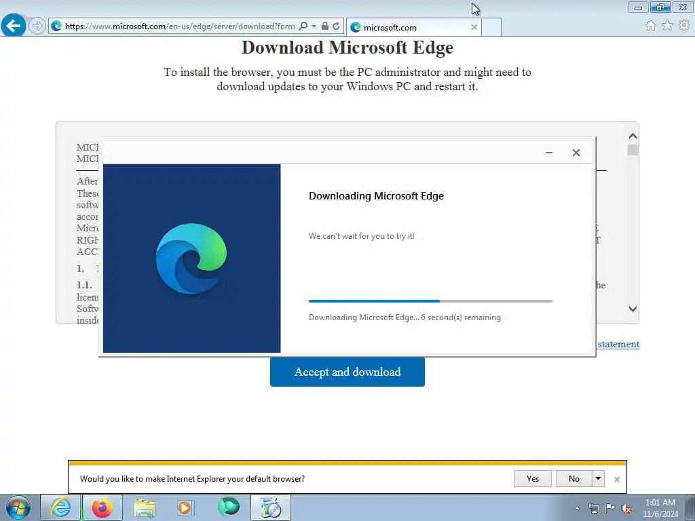Click the Accept and download button
The image size is (695, 521).
coord(347,372)
